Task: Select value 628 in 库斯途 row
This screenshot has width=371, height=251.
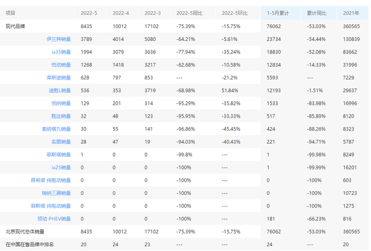Action: [x=85, y=77]
